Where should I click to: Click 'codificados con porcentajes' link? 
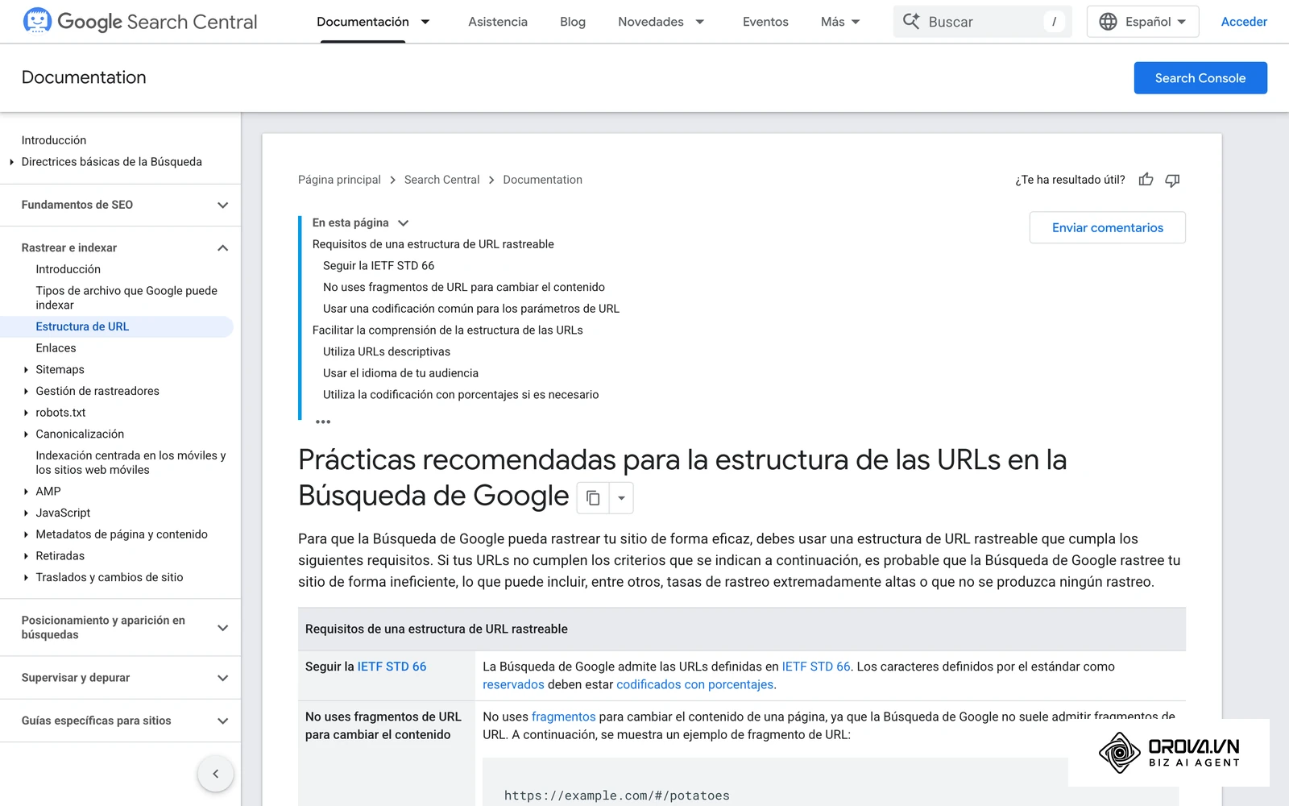(694, 684)
